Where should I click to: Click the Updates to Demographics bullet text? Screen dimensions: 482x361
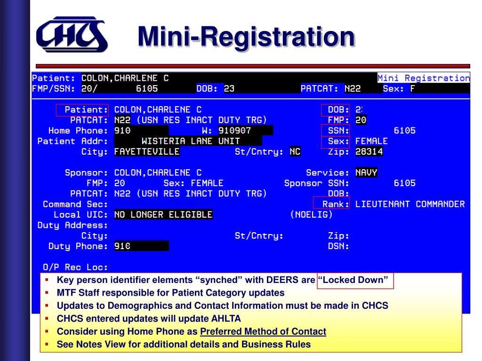click(x=223, y=306)
